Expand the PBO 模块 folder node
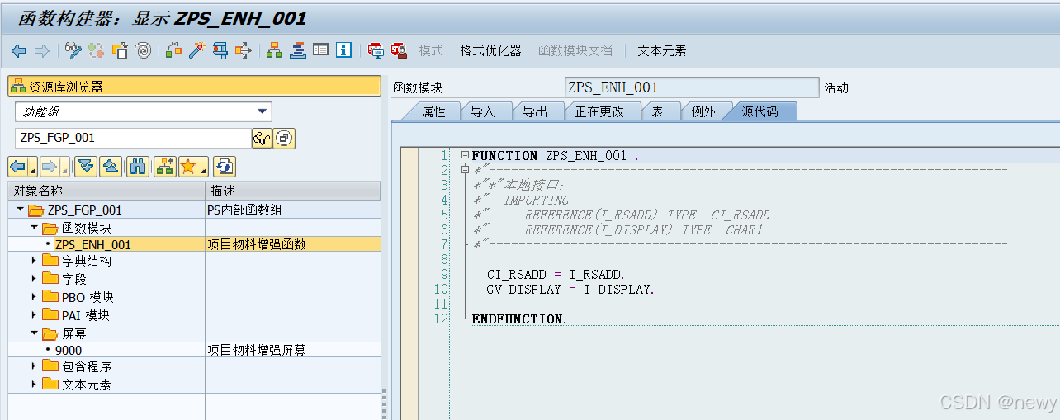Viewport: 1060px width, 420px height. (34, 297)
